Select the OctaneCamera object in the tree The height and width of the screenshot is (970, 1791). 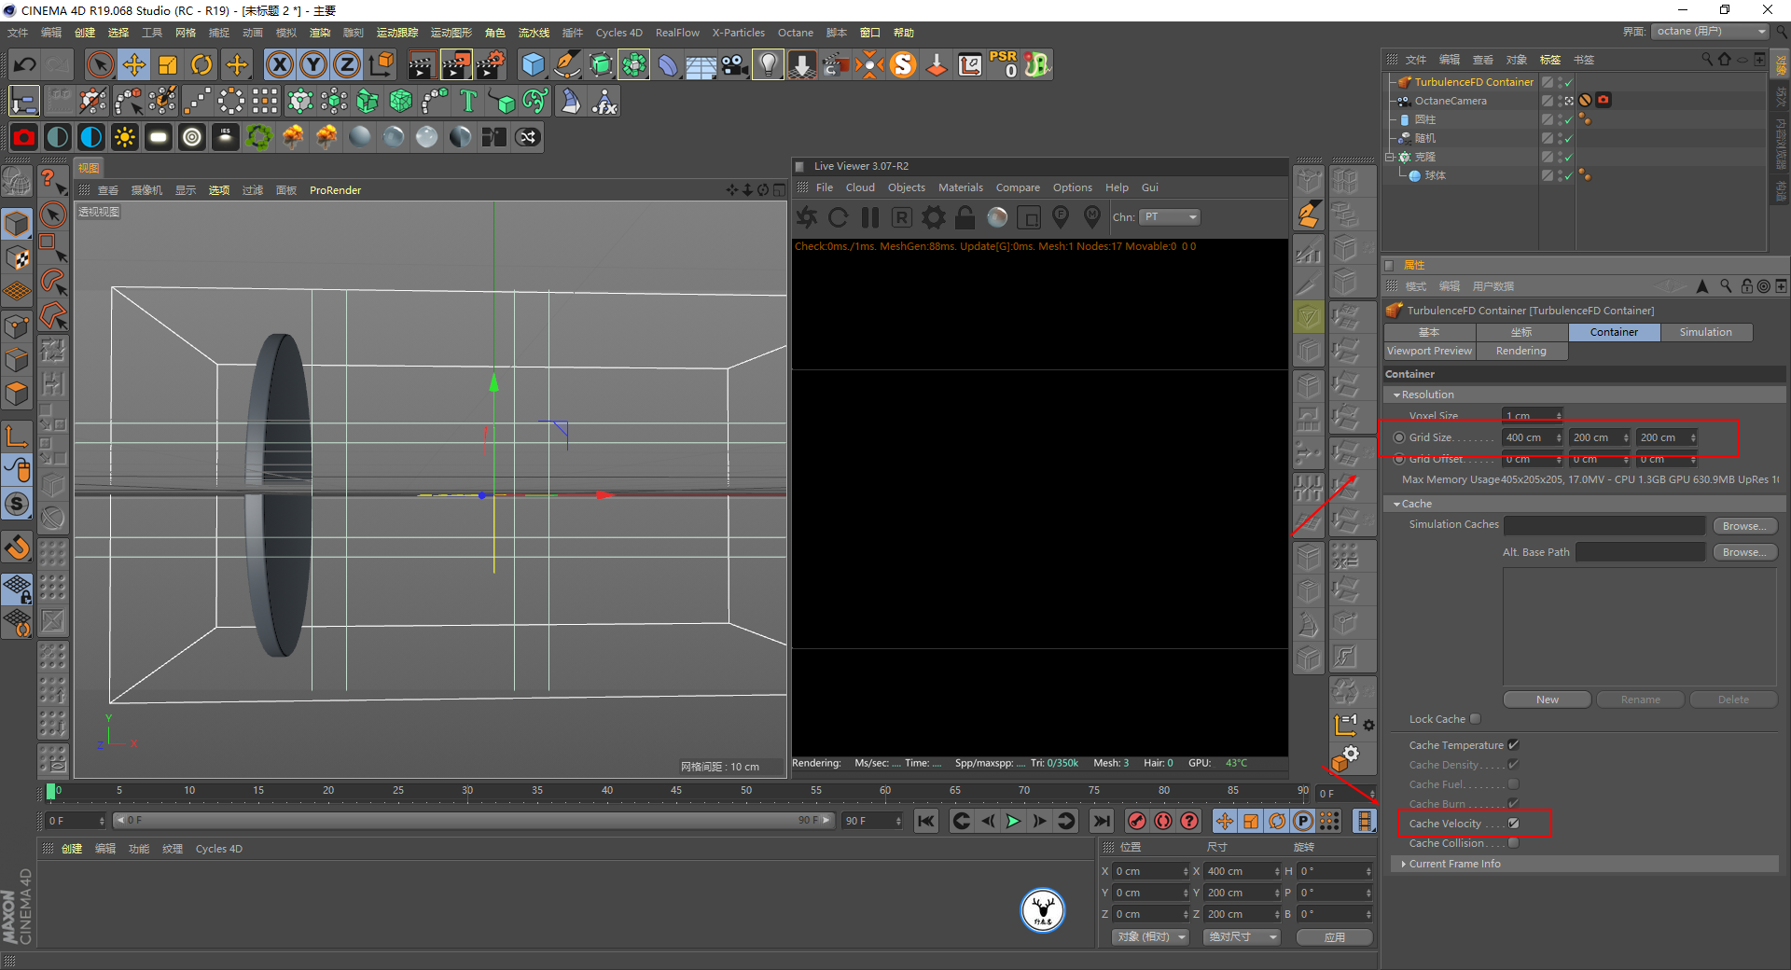[1450, 101]
